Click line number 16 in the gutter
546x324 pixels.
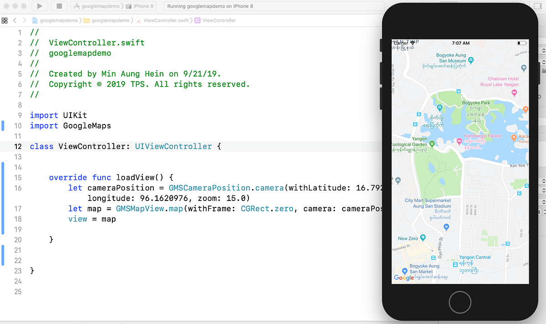[x=18, y=188]
